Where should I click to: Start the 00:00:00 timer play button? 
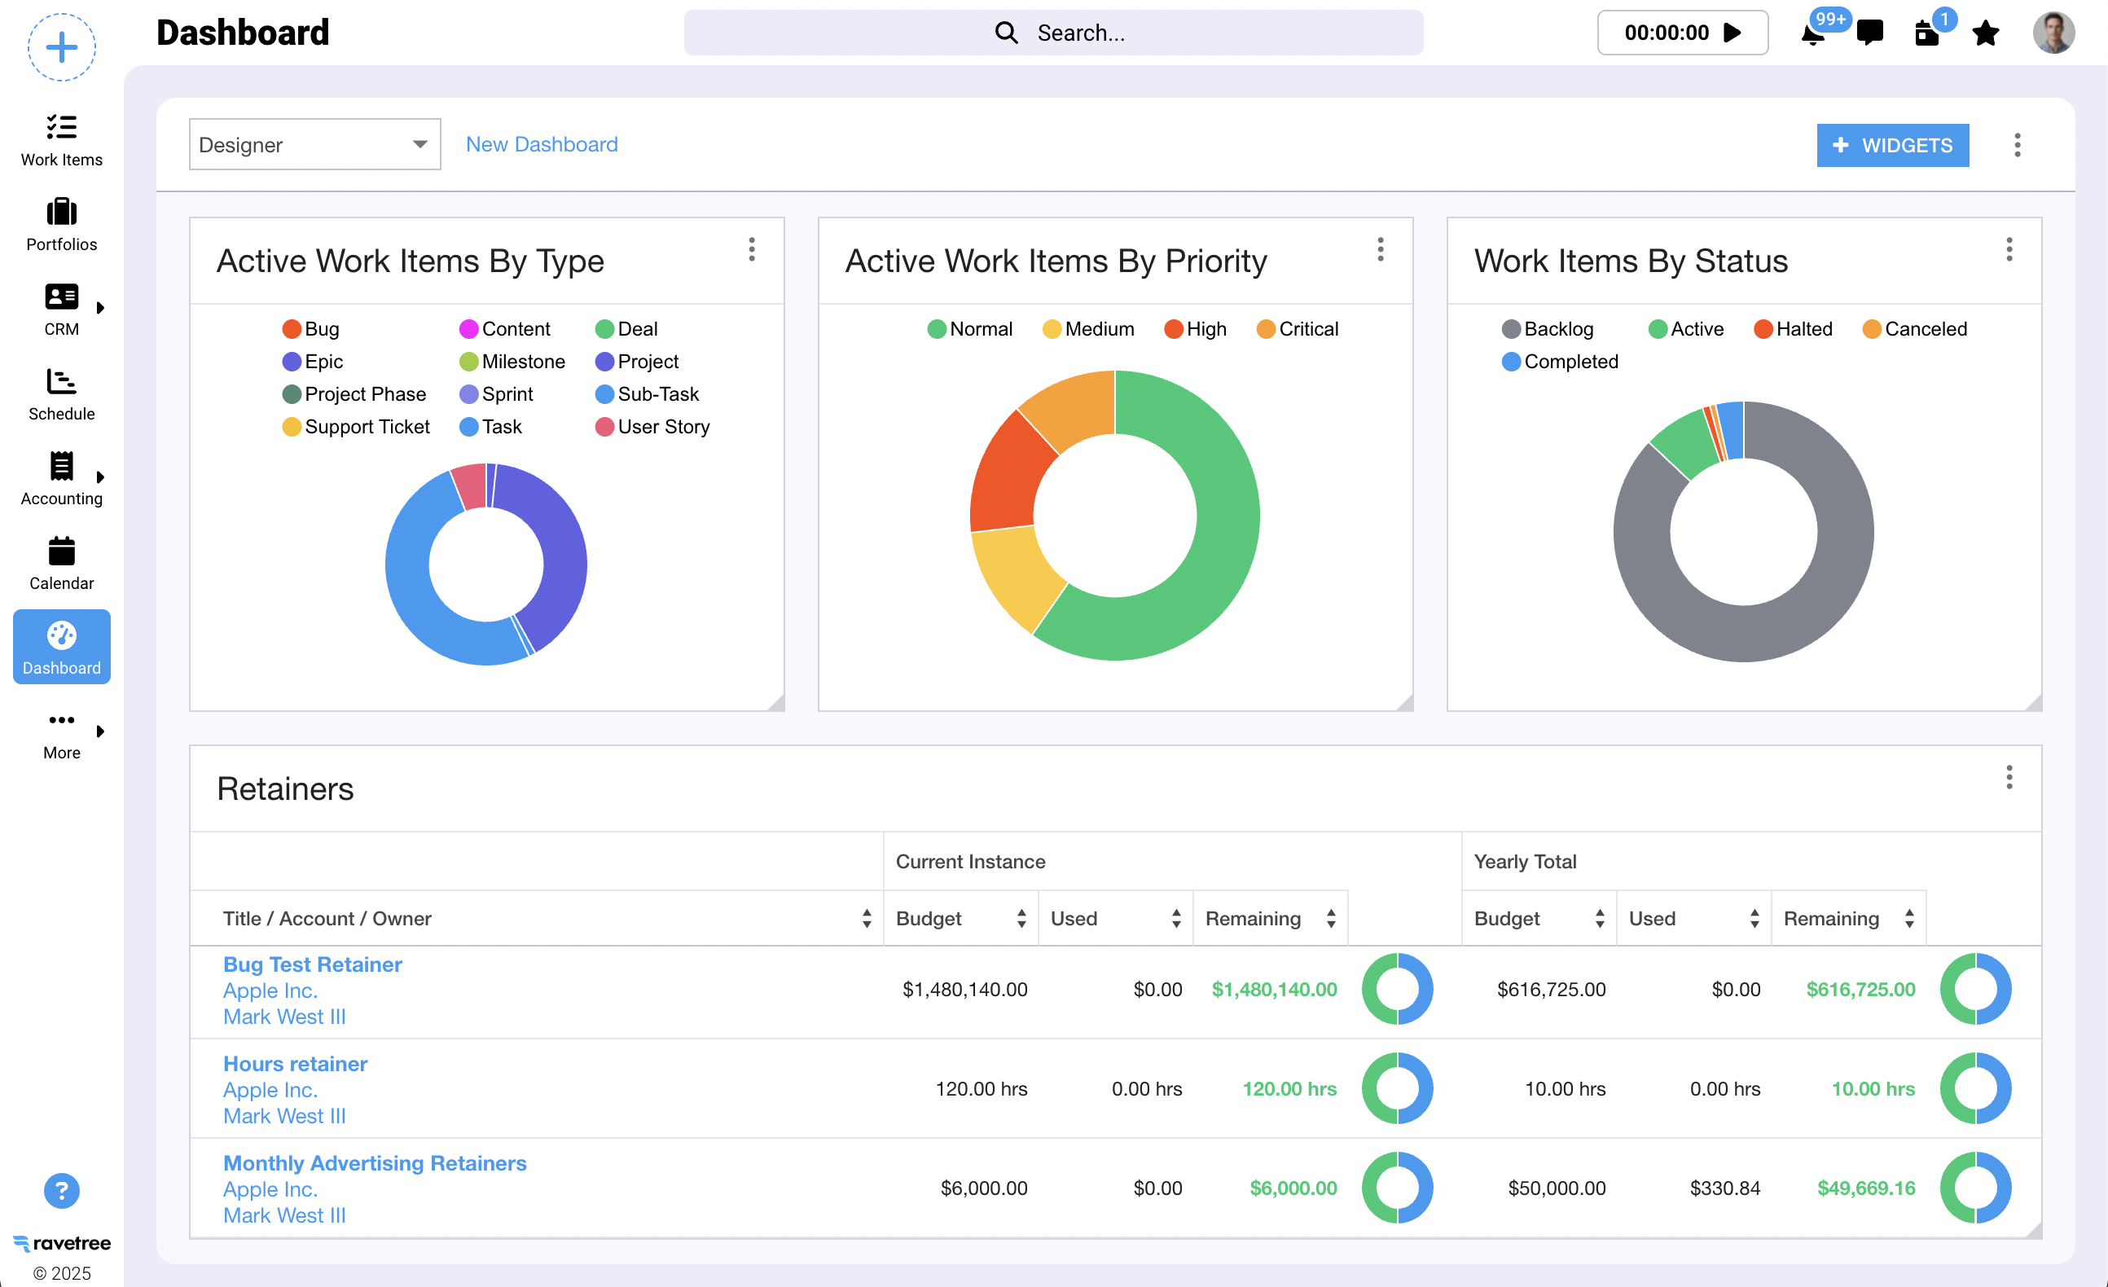pyautogui.click(x=1733, y=33)
